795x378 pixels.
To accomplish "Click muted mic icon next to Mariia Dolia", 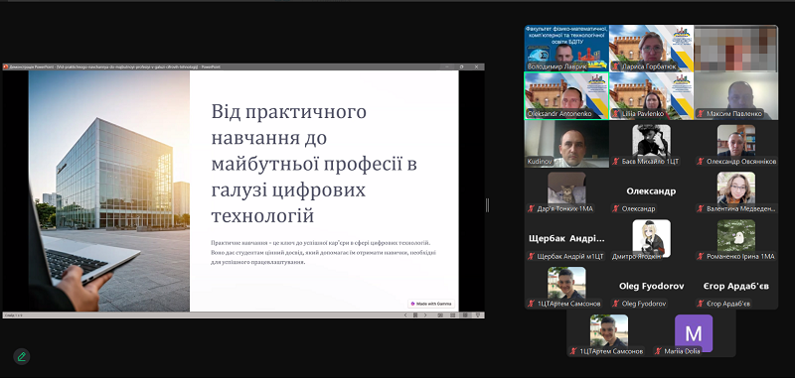I will [x=659, y=351].
